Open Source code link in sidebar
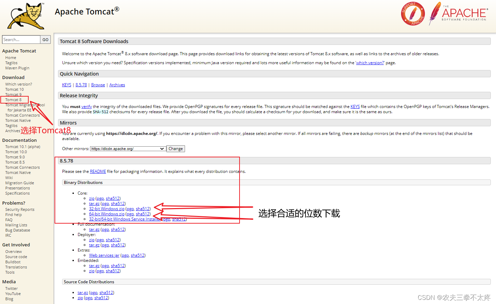Image resolution: width=496 pixels, height=304 pixels. (16, 257)
